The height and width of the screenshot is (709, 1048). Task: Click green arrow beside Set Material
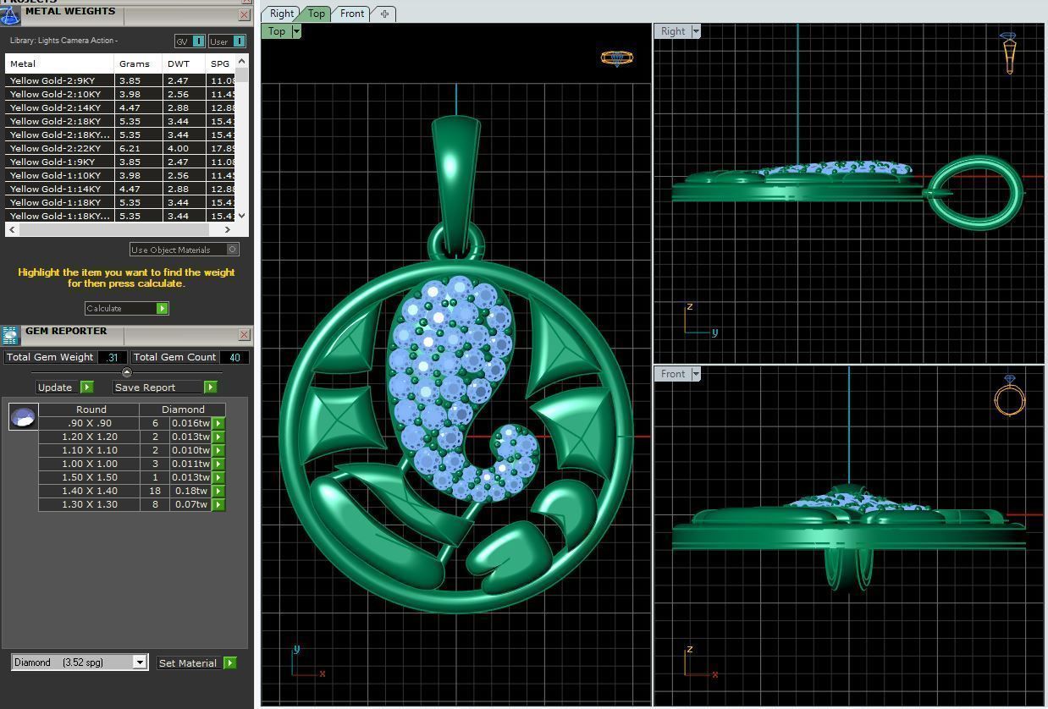229,663
